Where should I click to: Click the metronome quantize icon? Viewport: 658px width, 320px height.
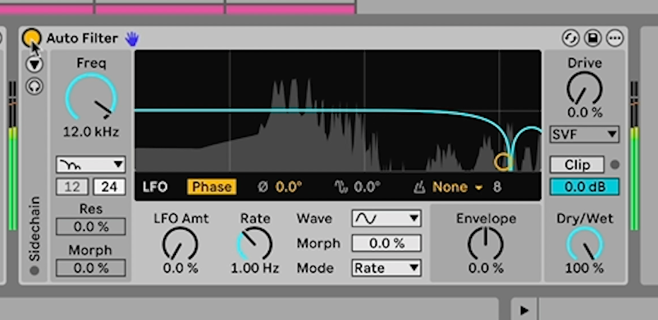click(419, 187)
